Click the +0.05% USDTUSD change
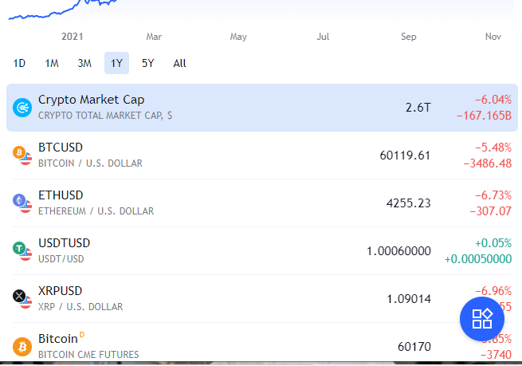Image resolution: width=522 pixels, height=366 pixels. click(493, 243)
